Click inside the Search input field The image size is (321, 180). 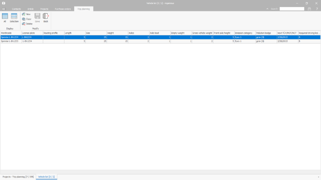point(292,8)
